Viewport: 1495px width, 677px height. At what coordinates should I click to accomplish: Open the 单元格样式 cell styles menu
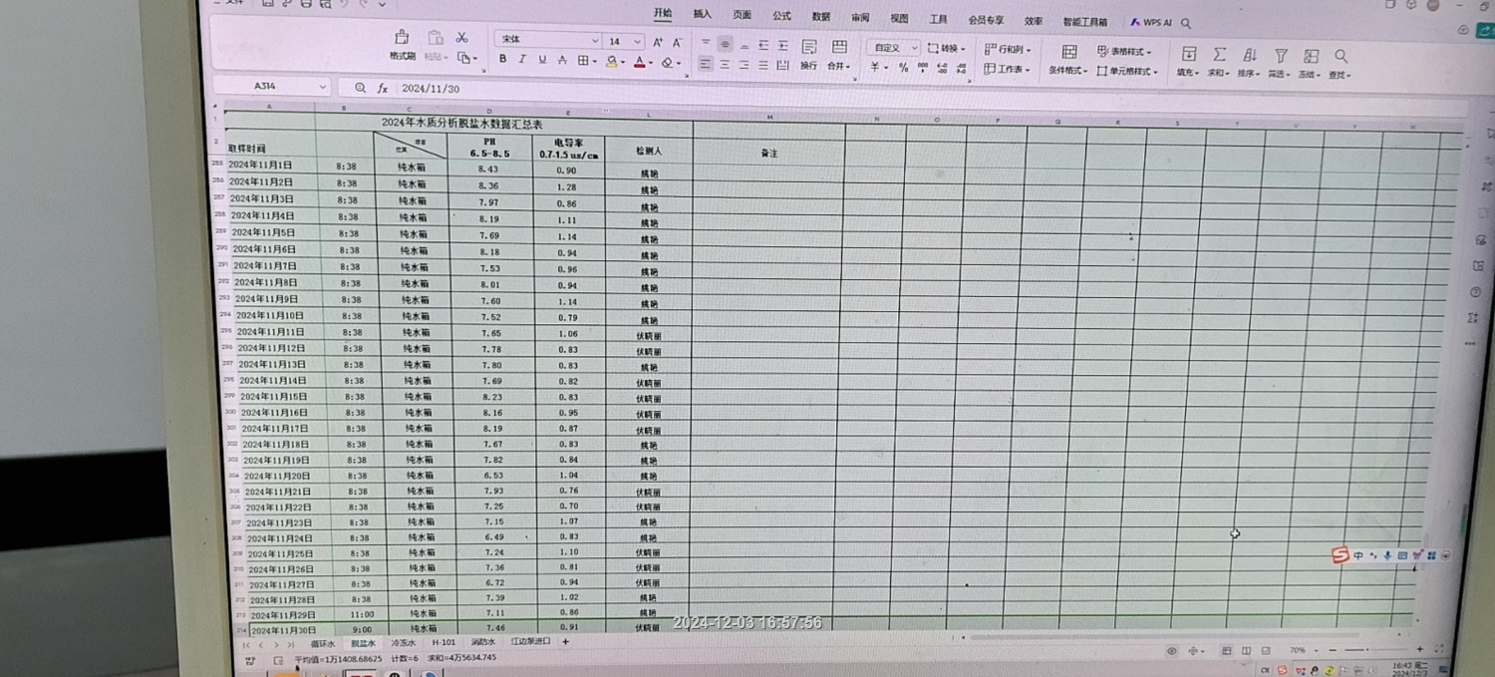tap(1127, 71)
